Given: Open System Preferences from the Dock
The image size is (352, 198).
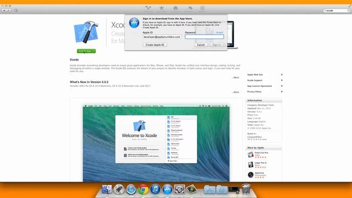Looking at the screenshot, I should (x=180, y=189).
